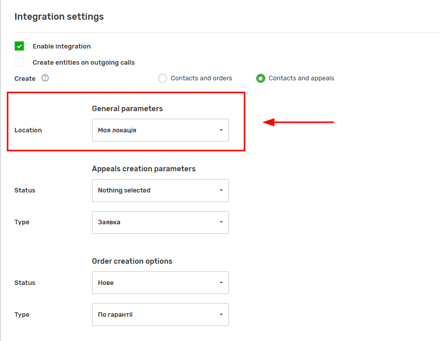Open the Order Status dropdown showing Нове

[x=161, y=282]
